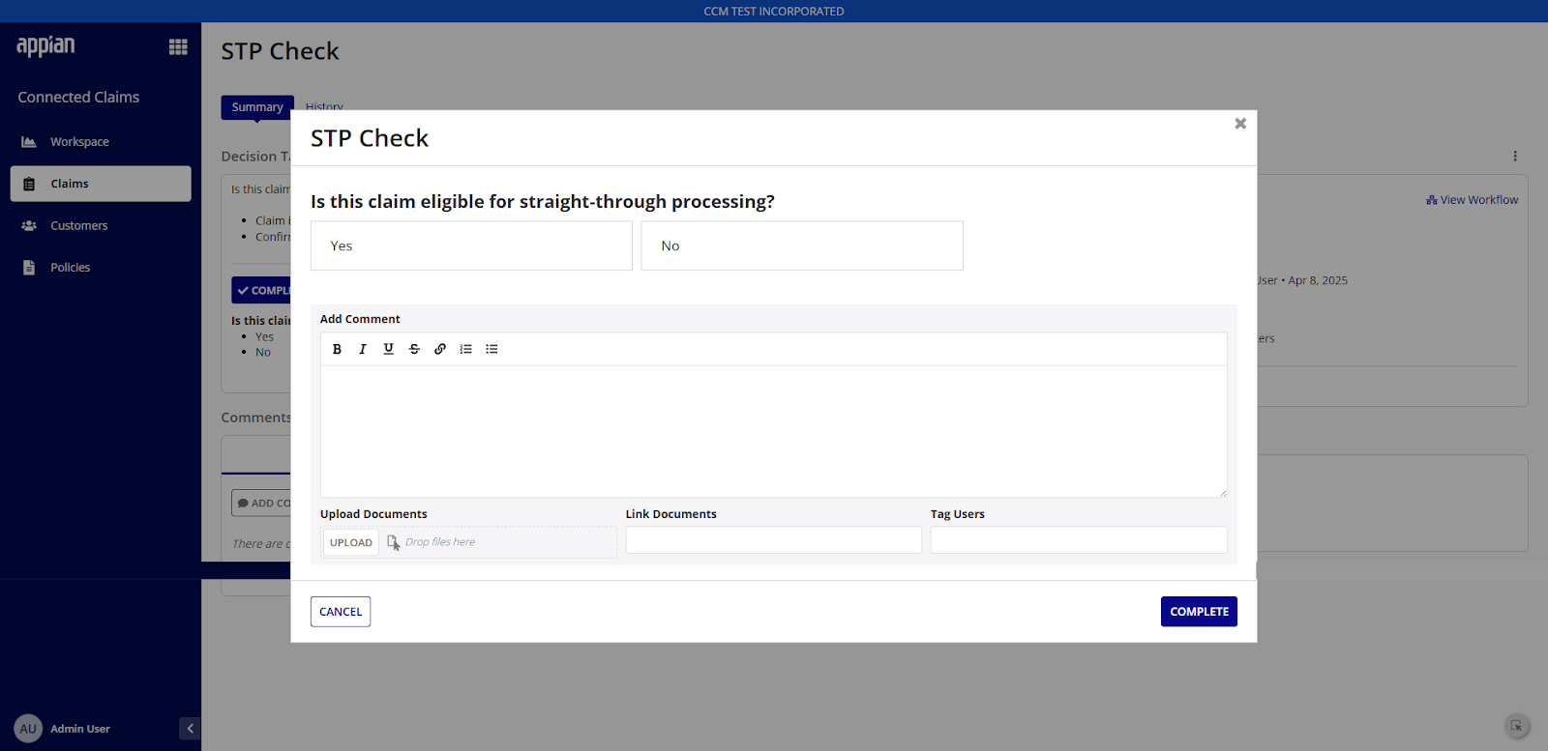Viewport: 1548px width, 751px height.
Task: Click the Policies document icon
Action: tap(29, 268)
